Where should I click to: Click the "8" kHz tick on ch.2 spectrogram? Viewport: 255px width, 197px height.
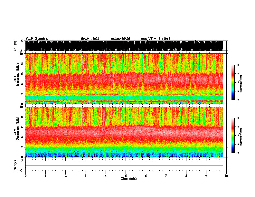tap(23, 117)
